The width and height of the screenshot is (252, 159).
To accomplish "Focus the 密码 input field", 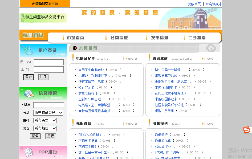I will (x=49, y=70).
